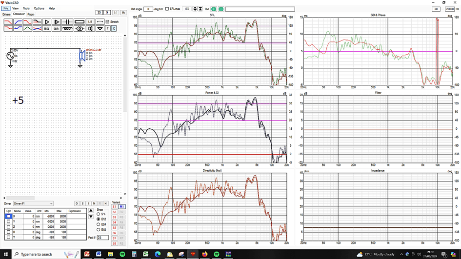Click the up triangle button beside the parameter table
The image size is (461, 259).
point(91,211)
